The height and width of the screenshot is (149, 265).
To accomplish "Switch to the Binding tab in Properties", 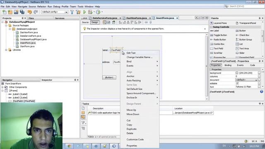I will click(228, 65).
